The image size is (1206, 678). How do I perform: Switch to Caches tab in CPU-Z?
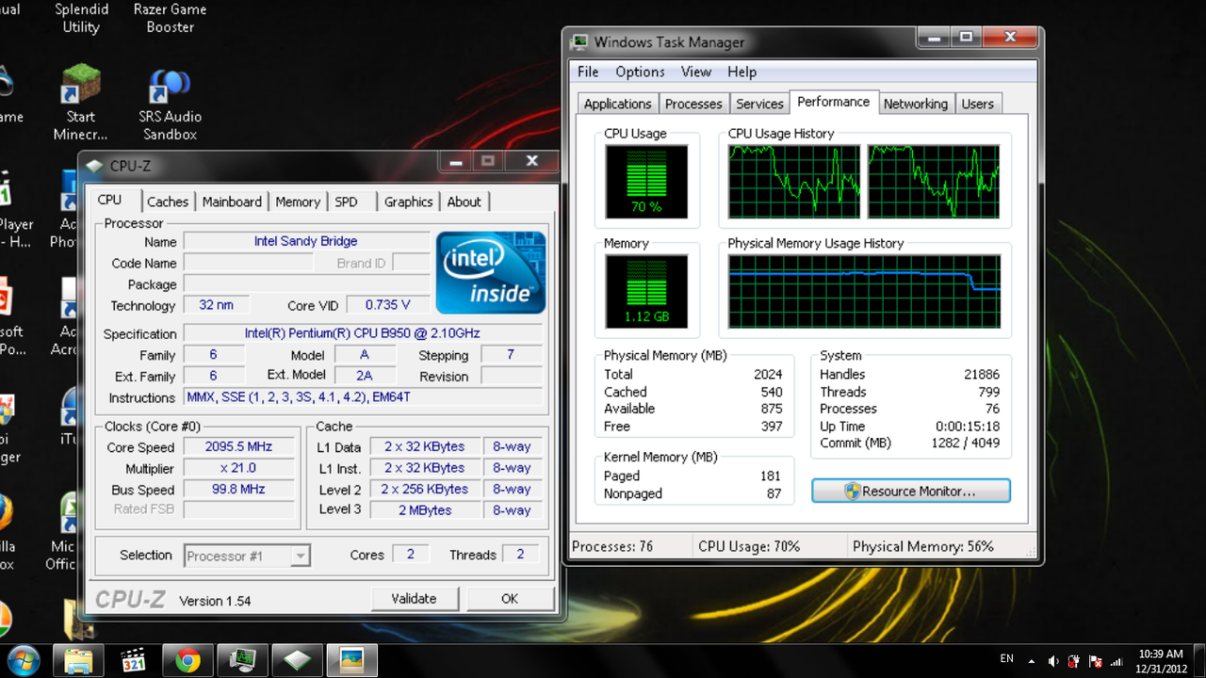click(x=168, y=202)
